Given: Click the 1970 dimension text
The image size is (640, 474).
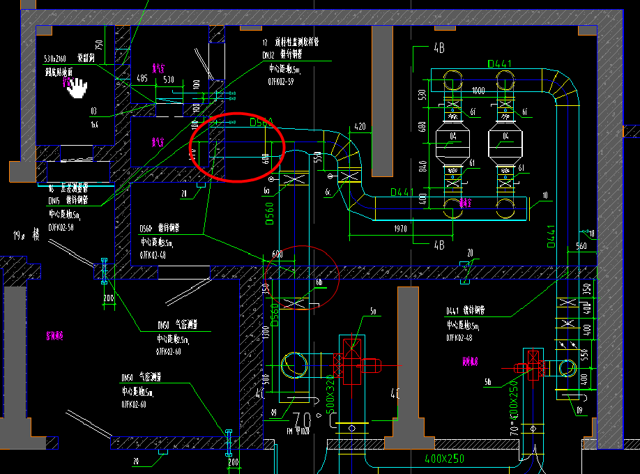Looking at the screenshot, I should (399, 228).
